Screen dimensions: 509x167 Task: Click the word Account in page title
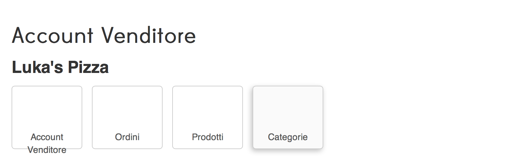coord(53,35)
